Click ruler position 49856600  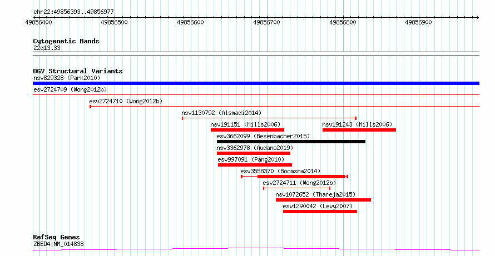pos(191,22)
